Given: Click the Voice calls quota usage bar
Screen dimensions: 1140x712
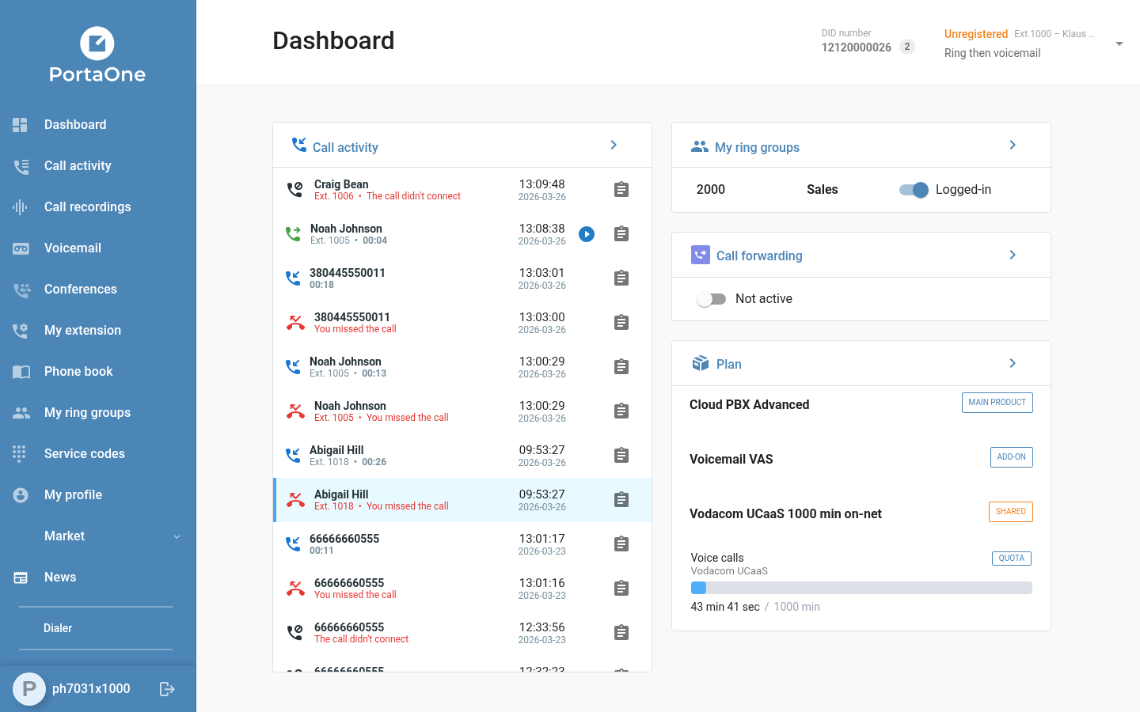Looking at the screenshot, I should [861, 588].
